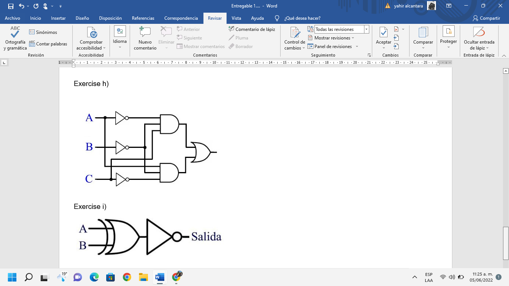The image size is (509, 286).
Task: Click the Compartir button
Action: click(486, 18)
